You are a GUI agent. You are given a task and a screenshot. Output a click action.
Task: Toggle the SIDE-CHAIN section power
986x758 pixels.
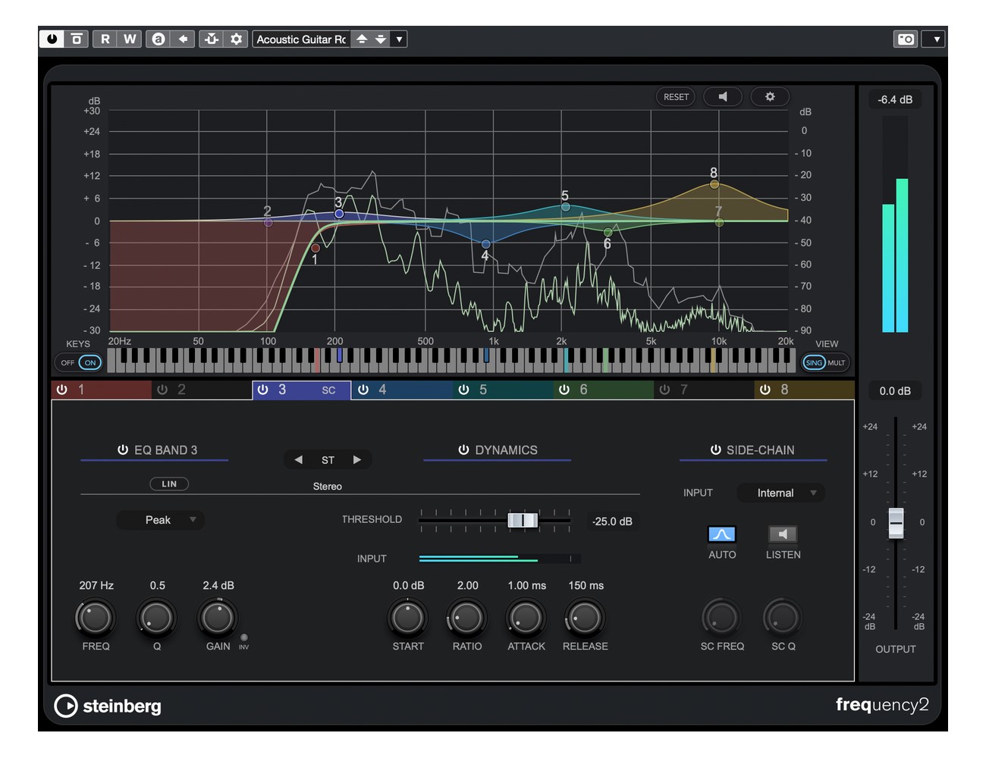pyautogui.click(x=715, y=450)
